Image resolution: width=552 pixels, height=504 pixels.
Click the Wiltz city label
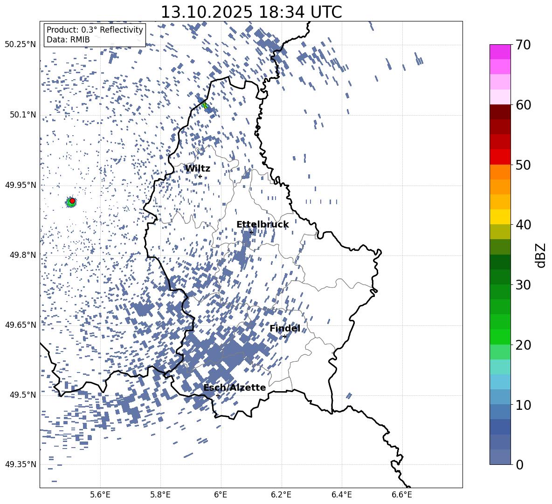click(198, 169)
